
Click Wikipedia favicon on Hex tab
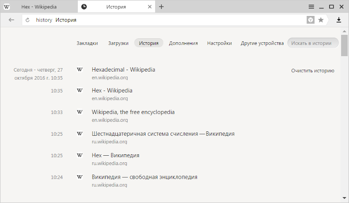tap(6, 6)
